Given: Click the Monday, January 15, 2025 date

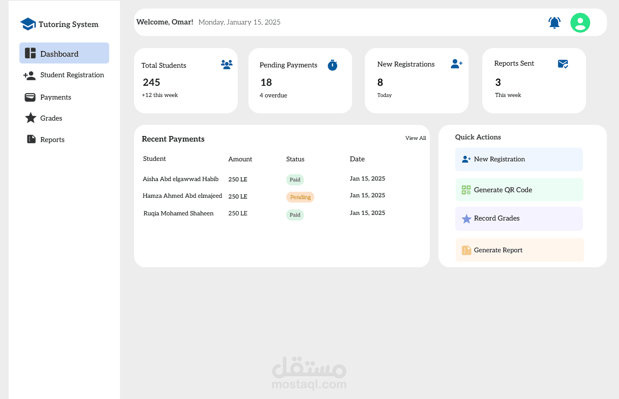Looking at the screenshot, I should click(x=239, y=22).
